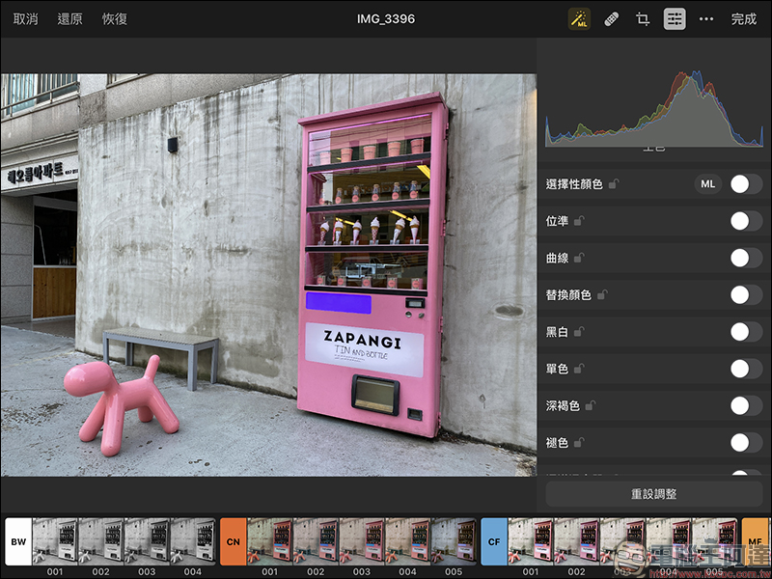Select the Repair bandage tool
The width and height of the screenshot is (772, 579).
pyautogui.click(x=611, y=19)
